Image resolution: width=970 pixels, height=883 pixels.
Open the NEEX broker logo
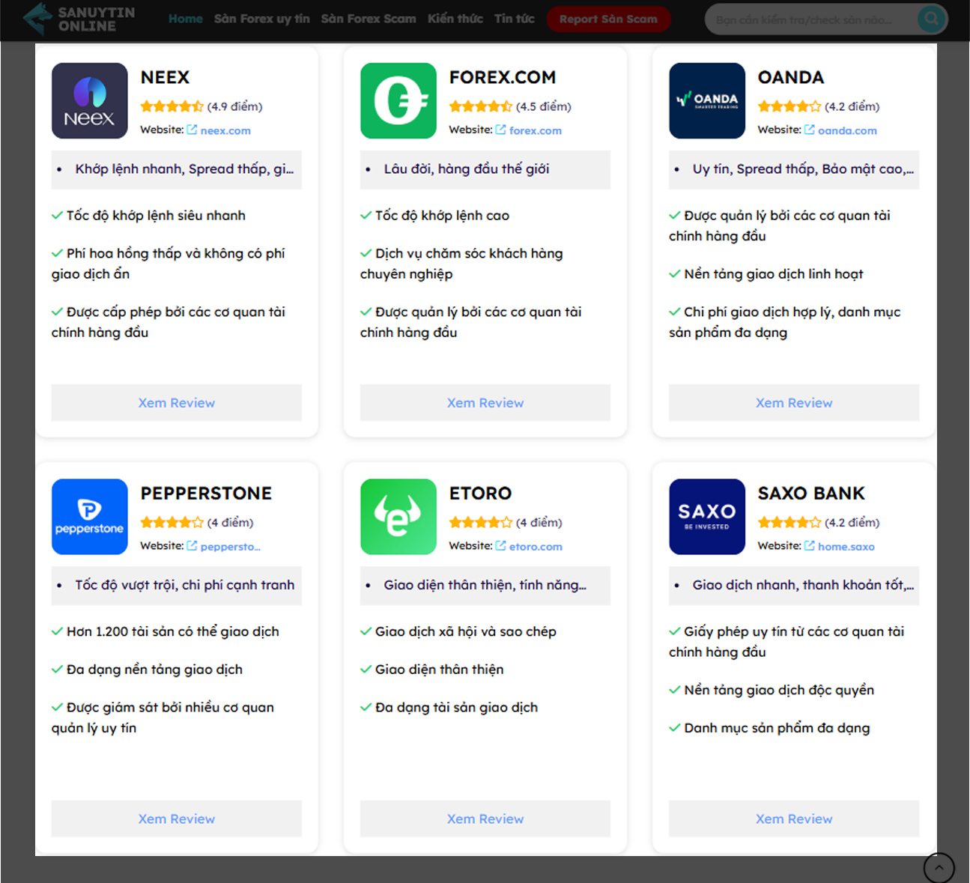click(x=90, y=101)
